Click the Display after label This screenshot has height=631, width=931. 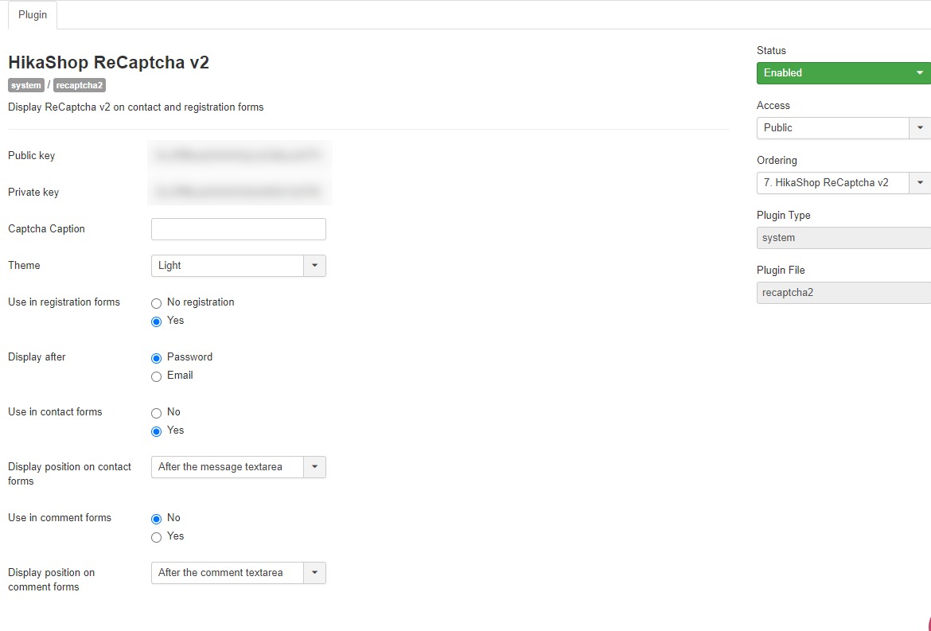tap(37, 356)
